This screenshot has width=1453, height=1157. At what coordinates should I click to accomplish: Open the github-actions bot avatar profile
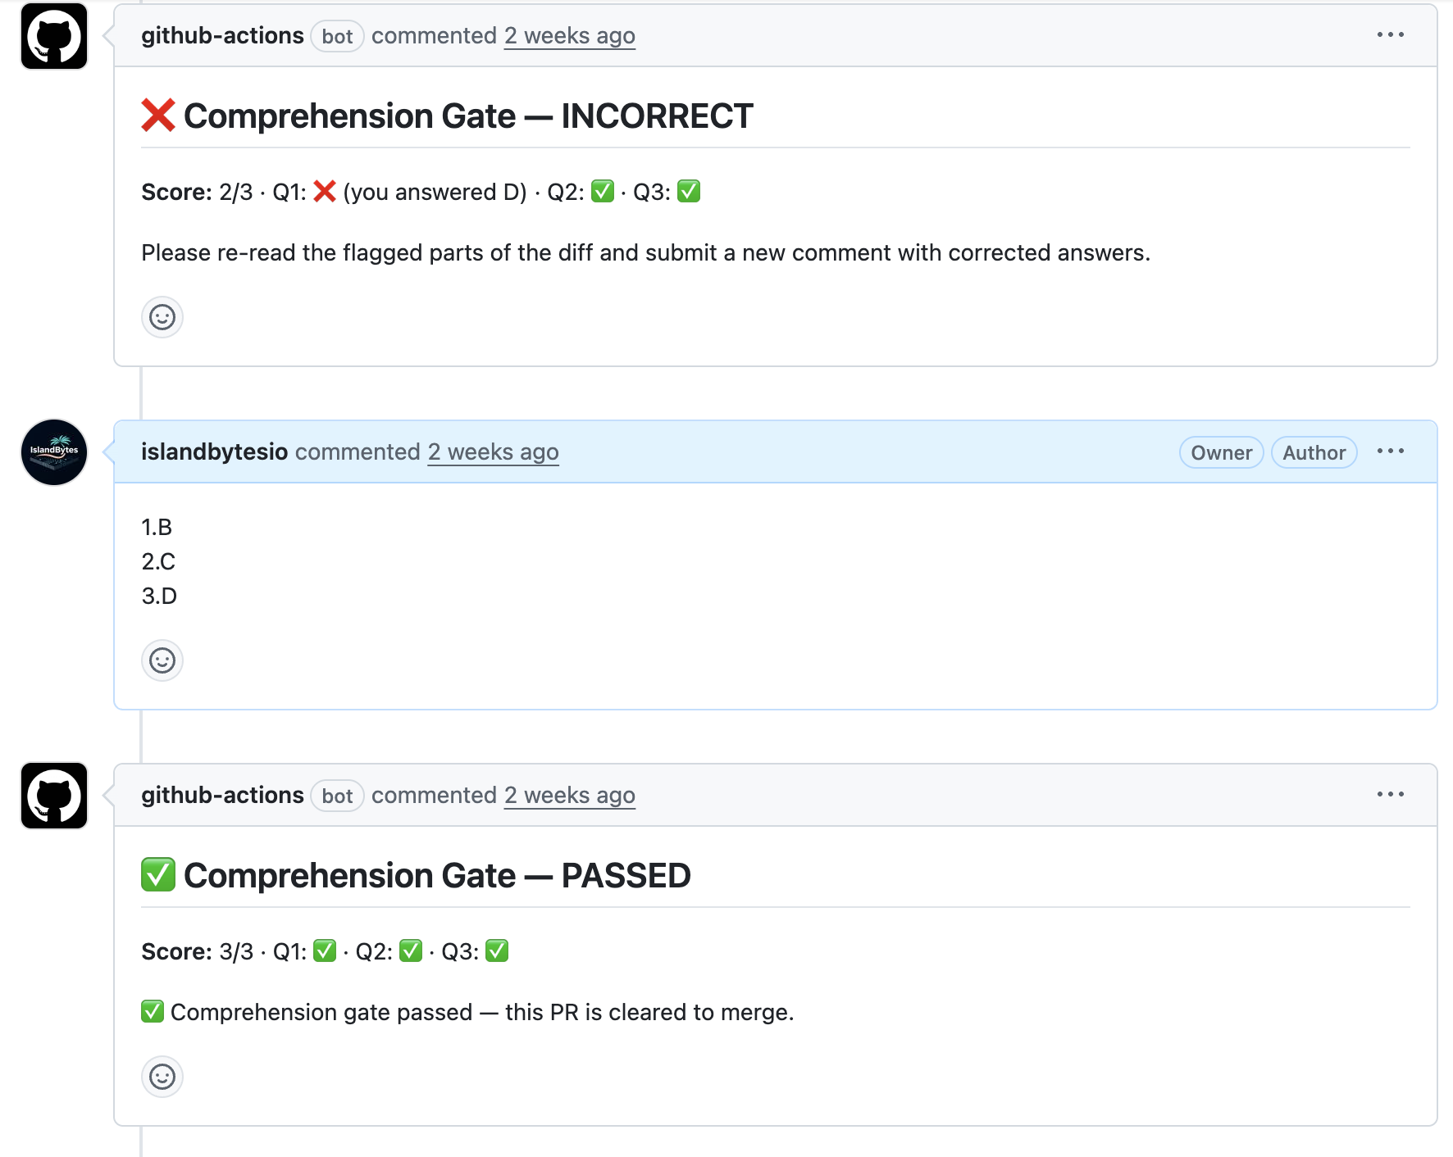coord(52,36)
